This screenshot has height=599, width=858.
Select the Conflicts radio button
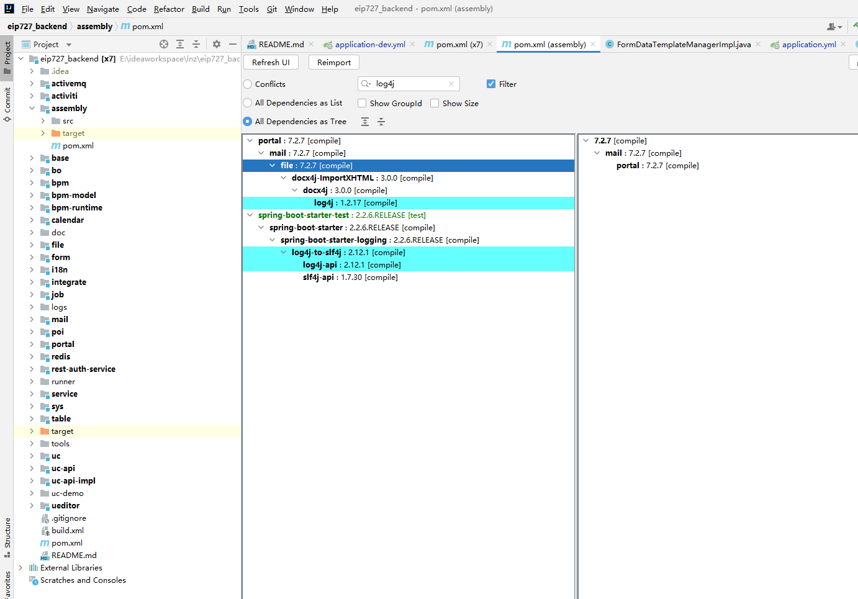(248, 84)
